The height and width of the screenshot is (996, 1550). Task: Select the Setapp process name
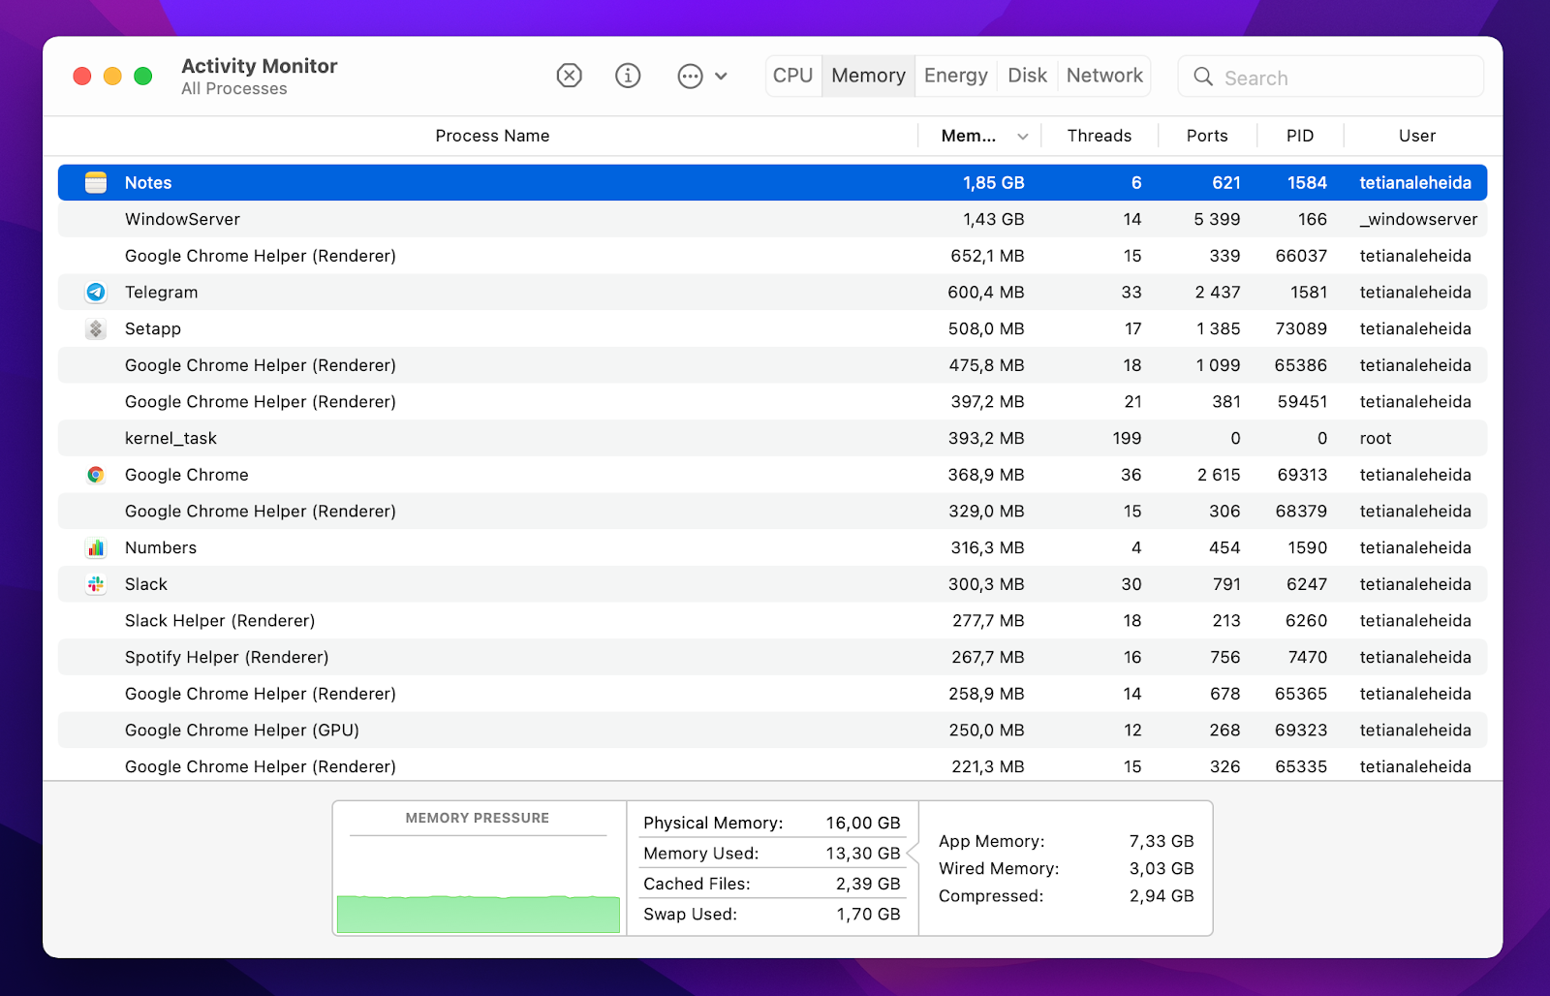pyautogui.click(x=153, y=328)
